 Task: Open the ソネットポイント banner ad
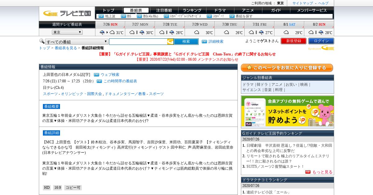[288, 111]
